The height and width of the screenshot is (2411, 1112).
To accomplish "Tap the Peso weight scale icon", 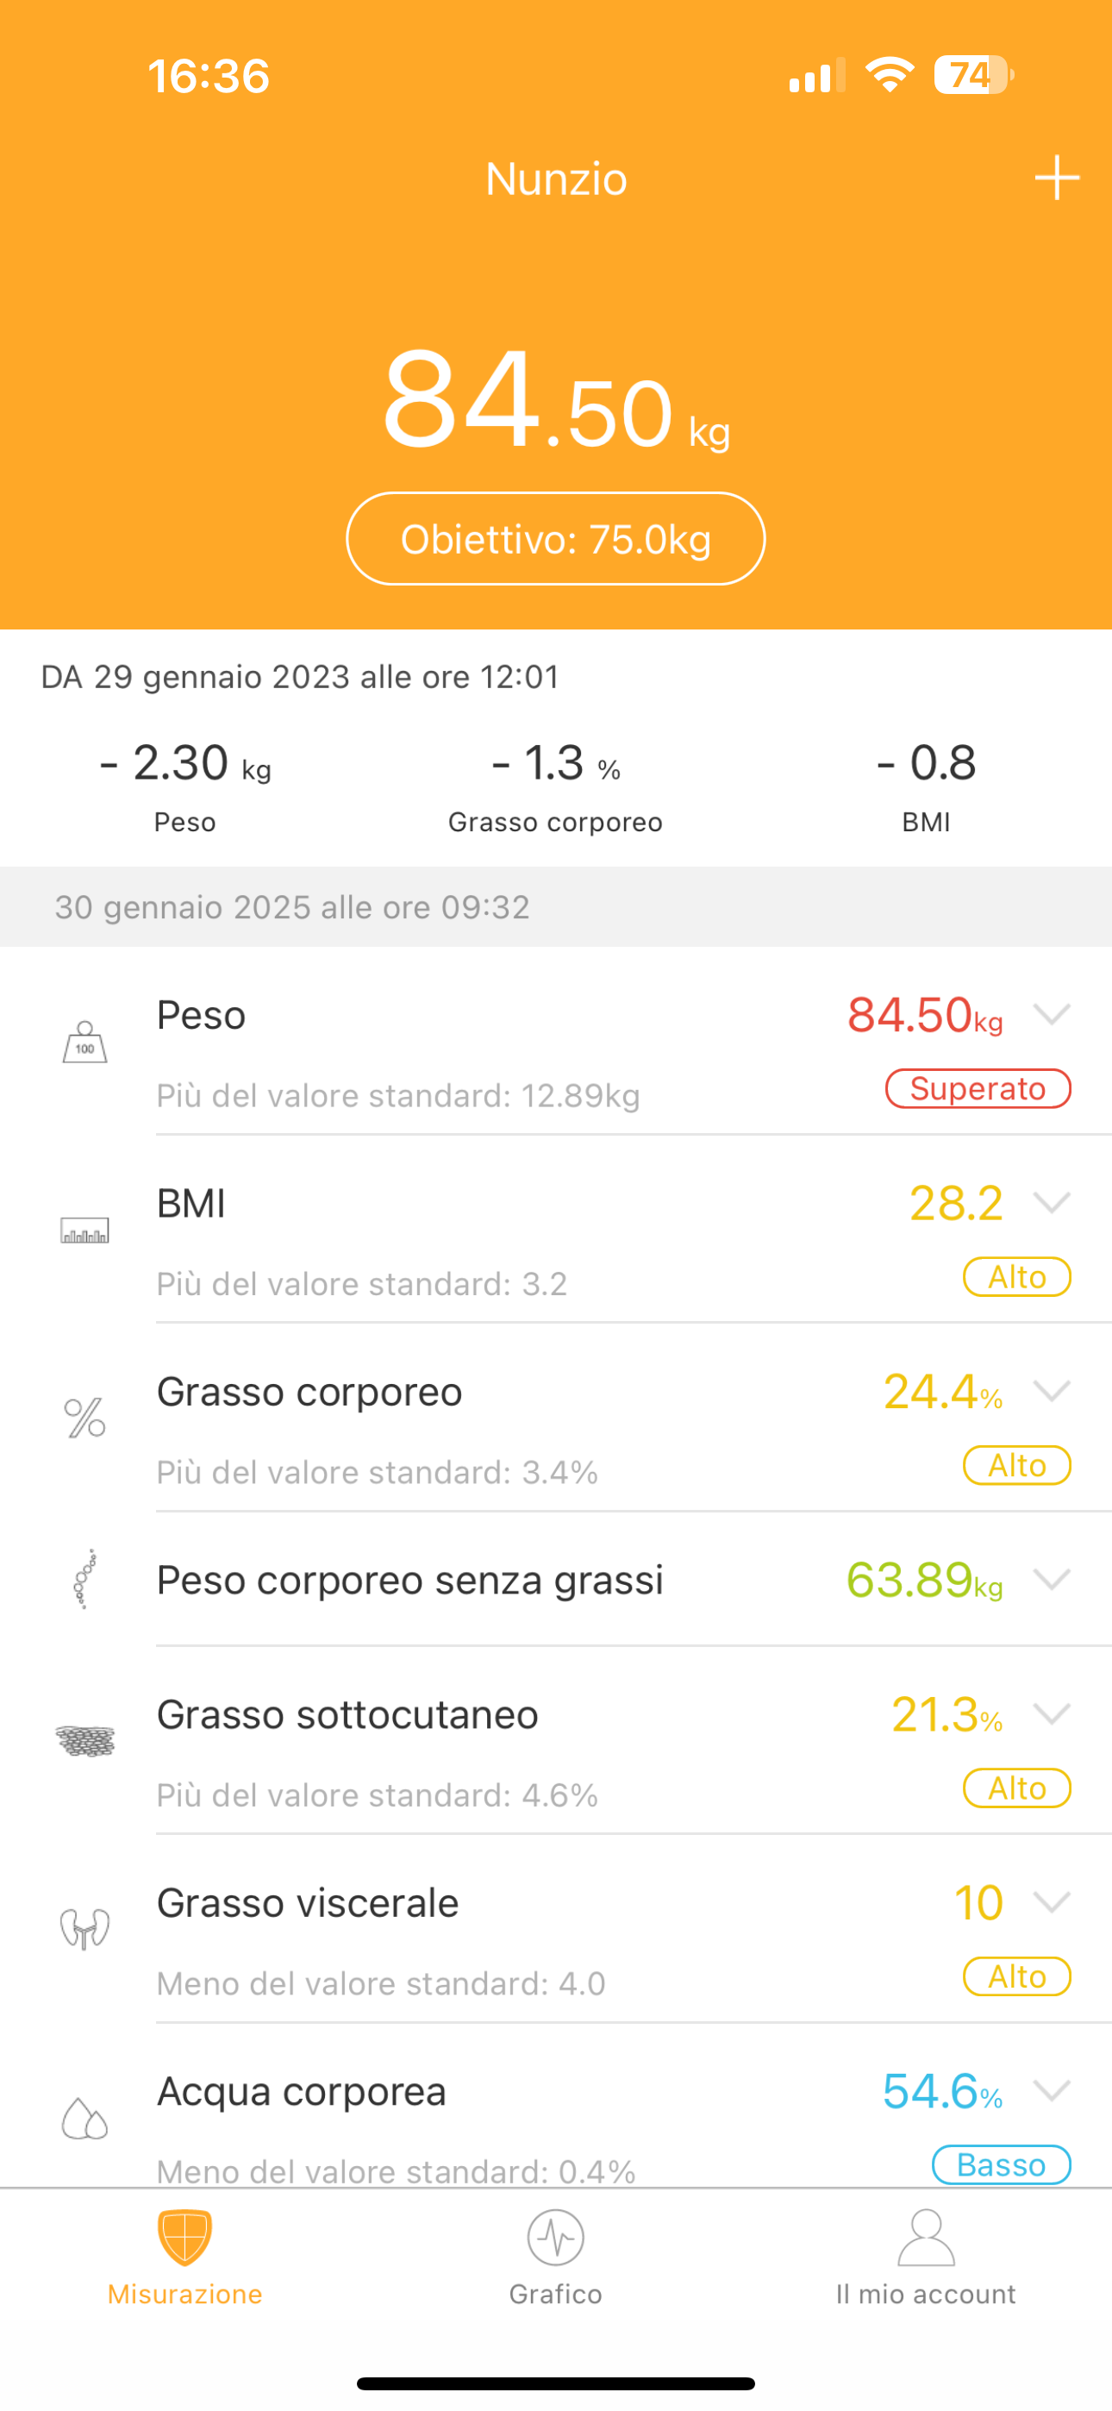I will pyautogui.click(x=85, y=1042).
